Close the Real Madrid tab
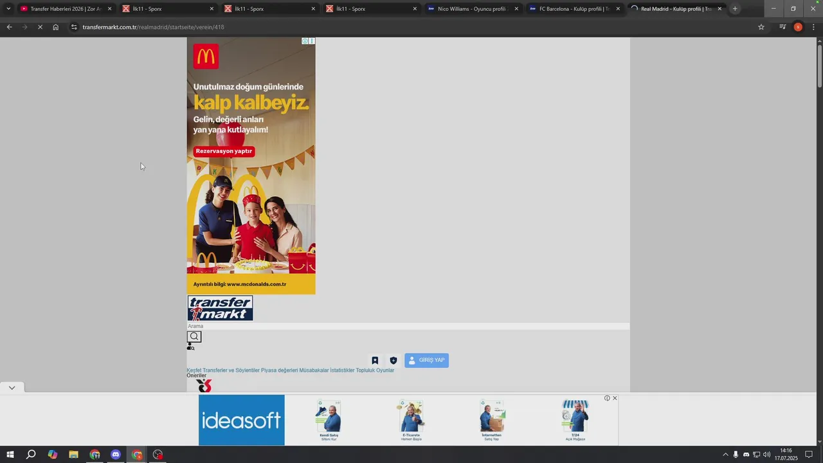Screen dimensions: 823x463 point(719,9)
